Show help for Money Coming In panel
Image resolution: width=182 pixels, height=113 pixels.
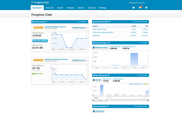(x=109, y=43)
